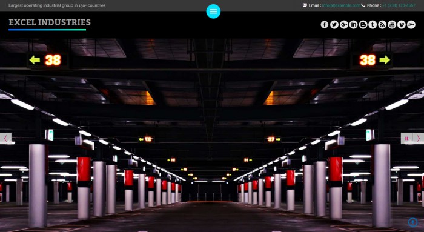Screen dimensions: 424x232
Task: Open the Vimeo social icon
Action: (401, 25)
